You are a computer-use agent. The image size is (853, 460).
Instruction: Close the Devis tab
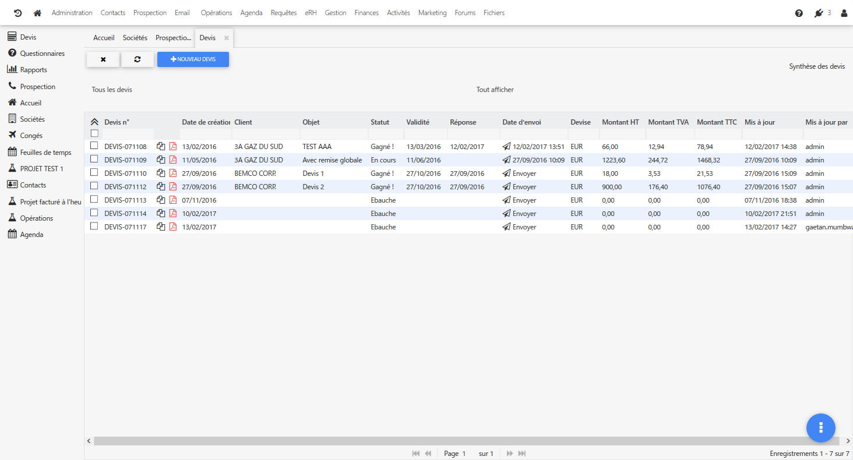227,38
